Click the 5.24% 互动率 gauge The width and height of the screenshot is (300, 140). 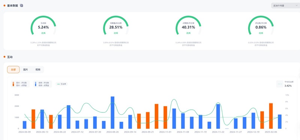[43, 26]
